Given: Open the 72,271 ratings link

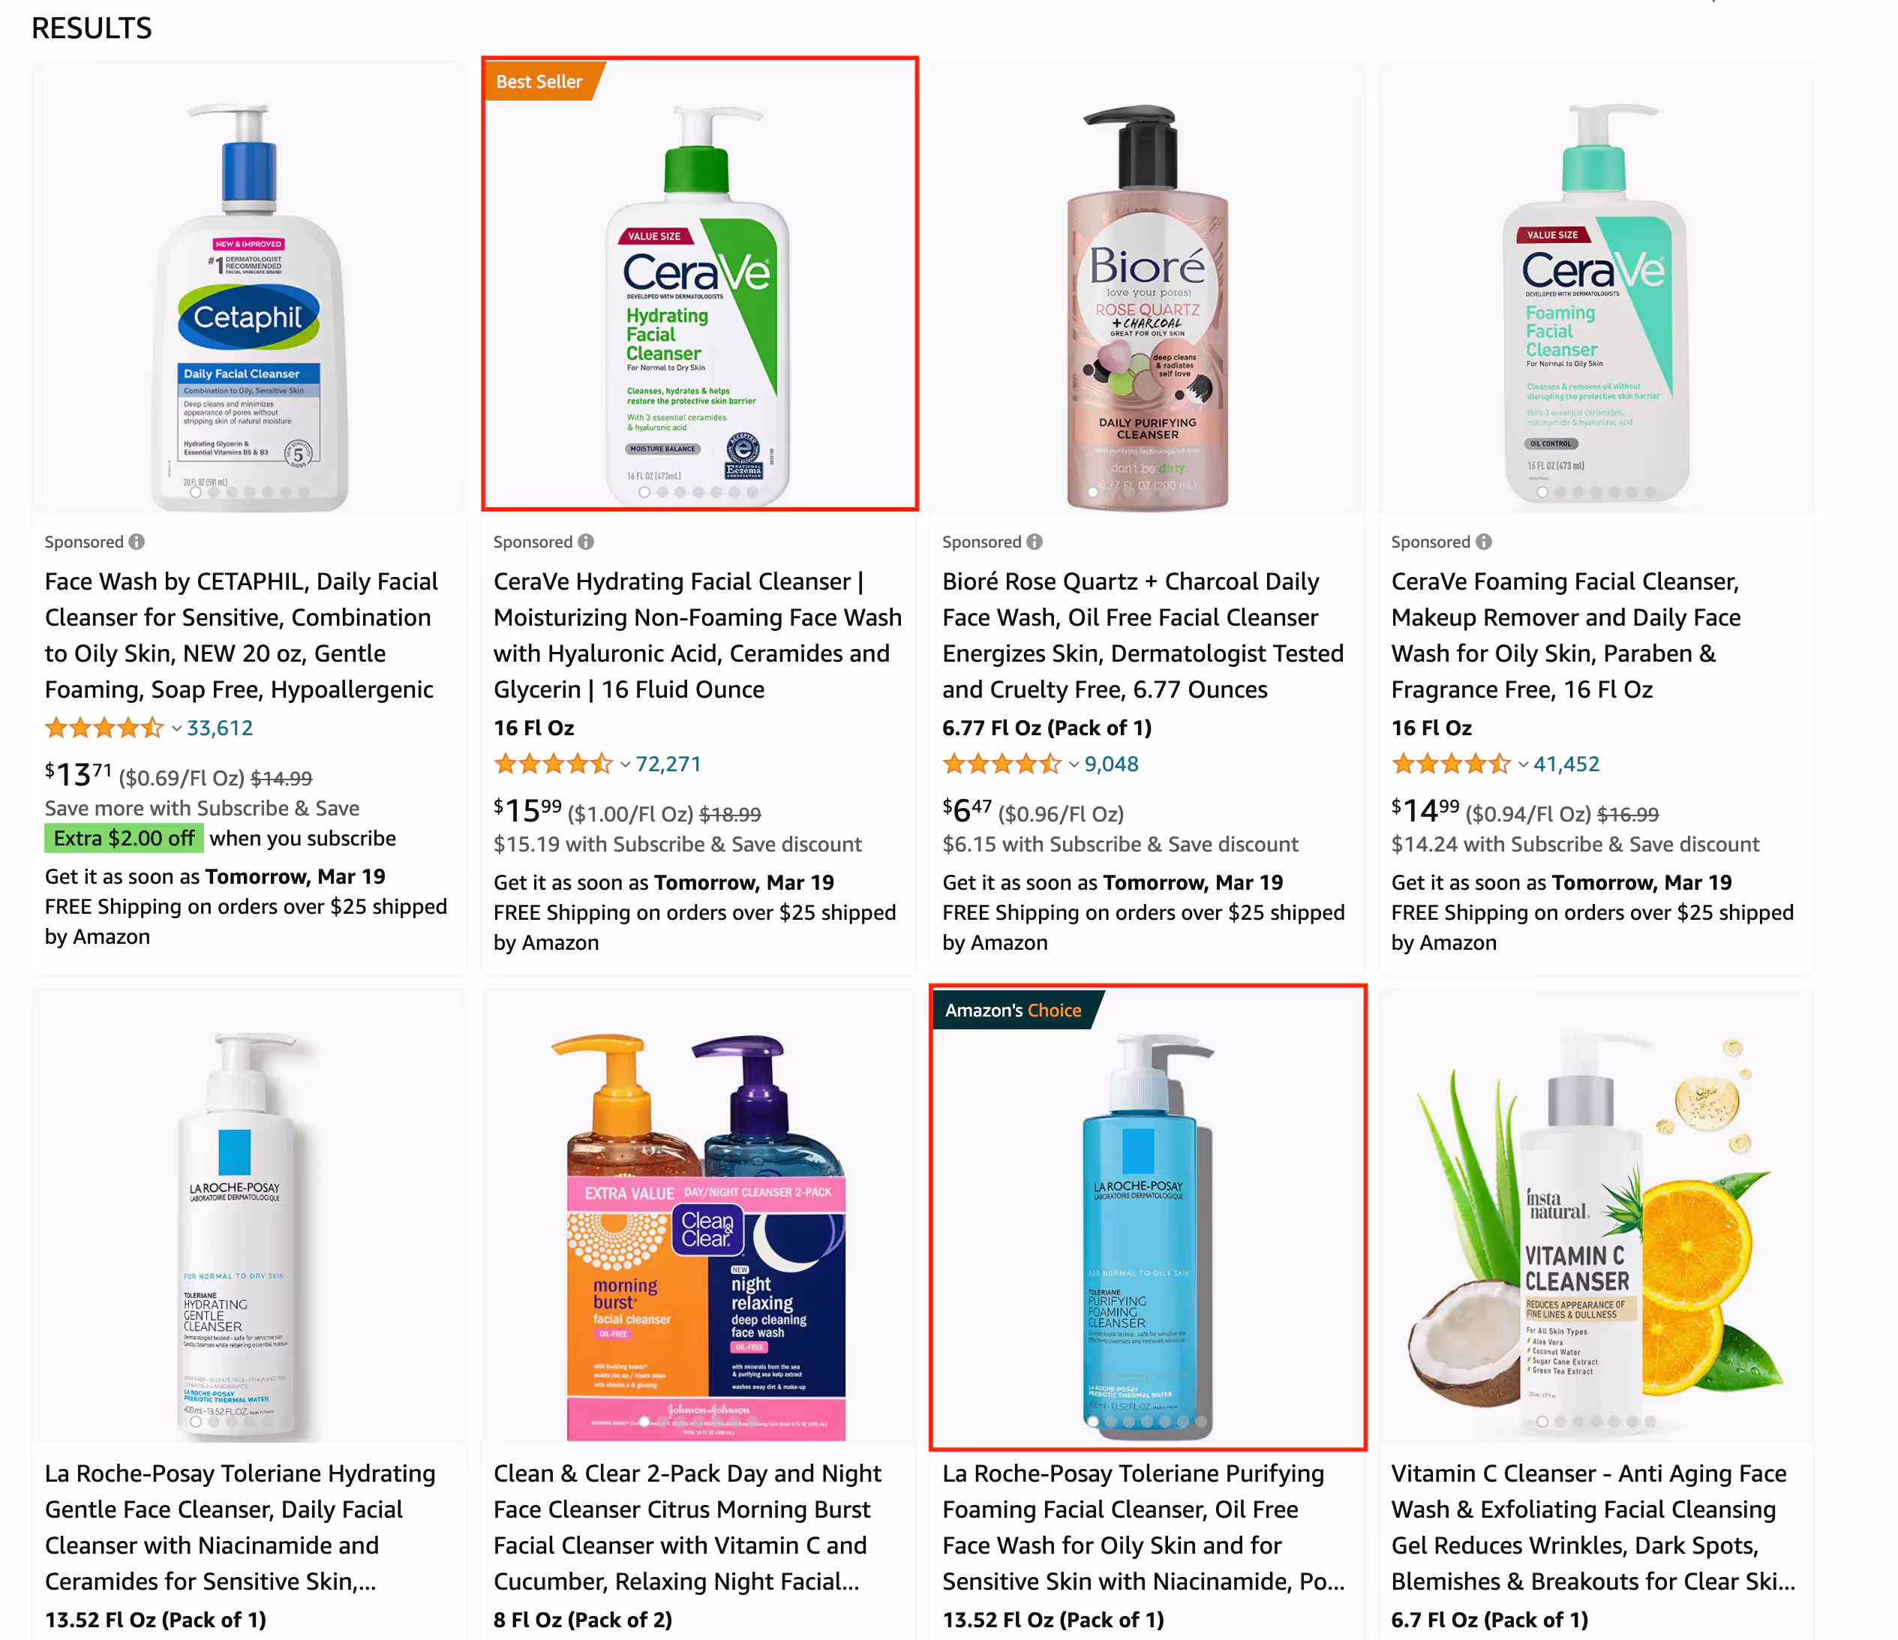Looking at the screenshot, I should [x=668, y=764].
